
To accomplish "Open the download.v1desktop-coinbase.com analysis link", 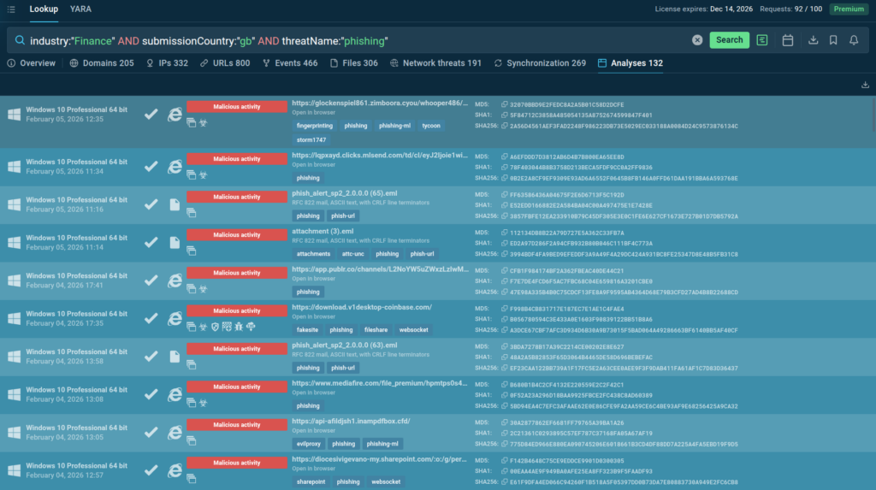I will pyautogui.click(x=362, y=307).
